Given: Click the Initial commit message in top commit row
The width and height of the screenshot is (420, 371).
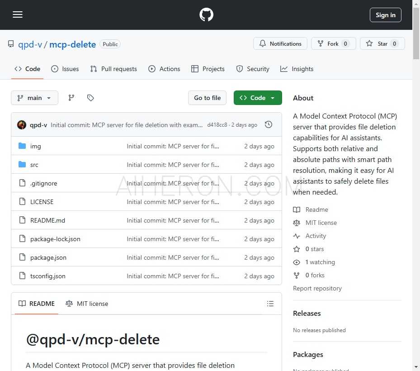Looking at the screenshot, I should [x=127, y=125].
